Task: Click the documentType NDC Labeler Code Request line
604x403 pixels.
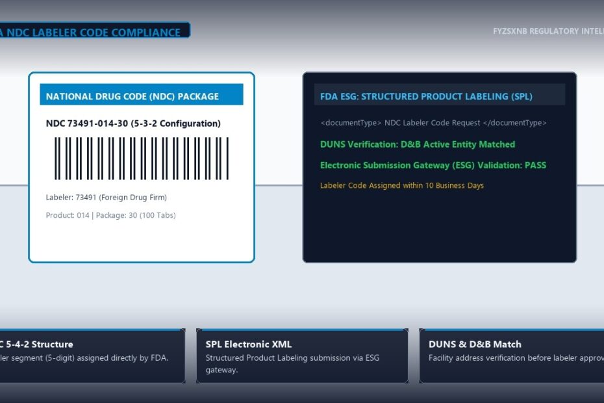Action: pyautogui.click(x=433, y=123)
